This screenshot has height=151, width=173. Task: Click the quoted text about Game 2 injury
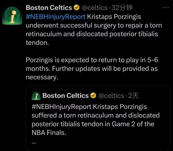click(x=96, y=120)
